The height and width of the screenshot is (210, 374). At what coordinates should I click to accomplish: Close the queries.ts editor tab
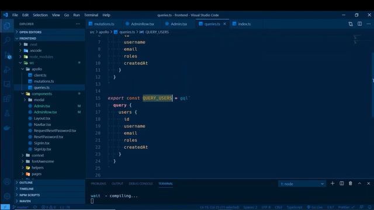pyautogui.click(x=224, y=24)
